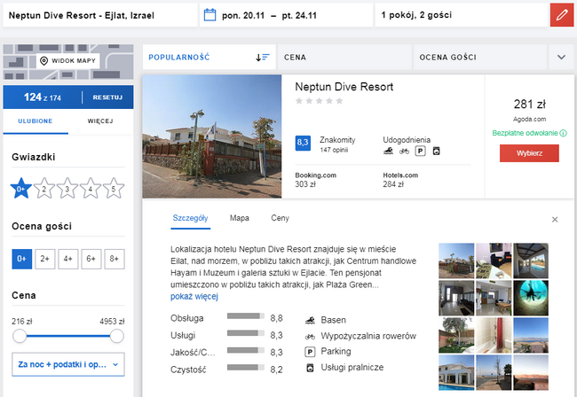The width and height of the screenshot is (577, 397).
Task: Click the pool amenity icon under Udogodnienia
Action: [388, 151]
